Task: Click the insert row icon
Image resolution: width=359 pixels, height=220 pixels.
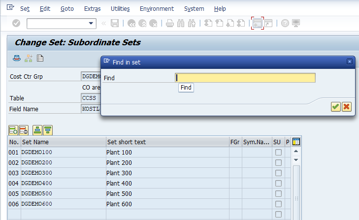Action: click(x=13, y=130)
